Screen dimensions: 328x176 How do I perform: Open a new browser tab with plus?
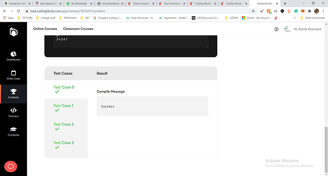click(285, 3)
